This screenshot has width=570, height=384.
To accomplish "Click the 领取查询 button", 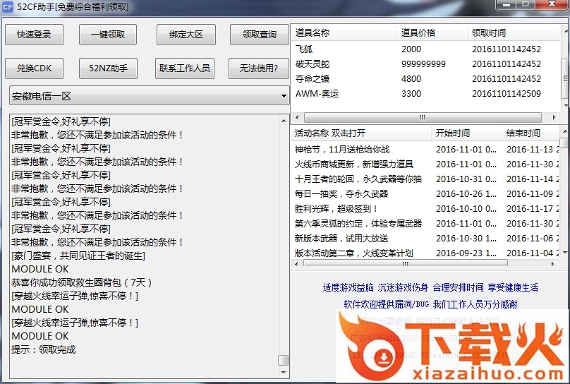I will pyautogui.click(x=259, y=35).
